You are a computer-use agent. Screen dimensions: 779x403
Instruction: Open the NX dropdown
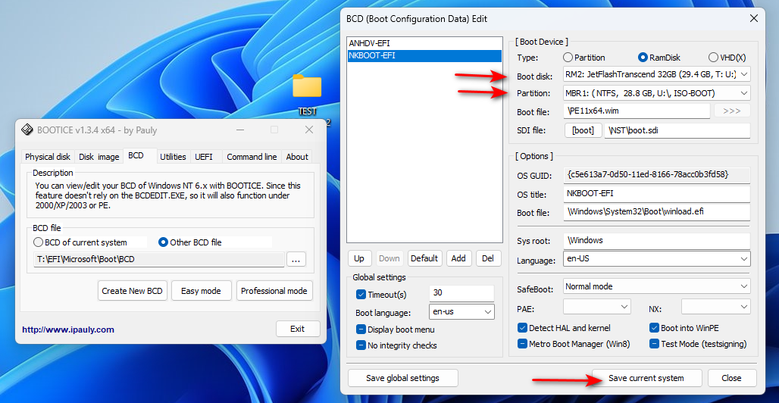[716, 307]
